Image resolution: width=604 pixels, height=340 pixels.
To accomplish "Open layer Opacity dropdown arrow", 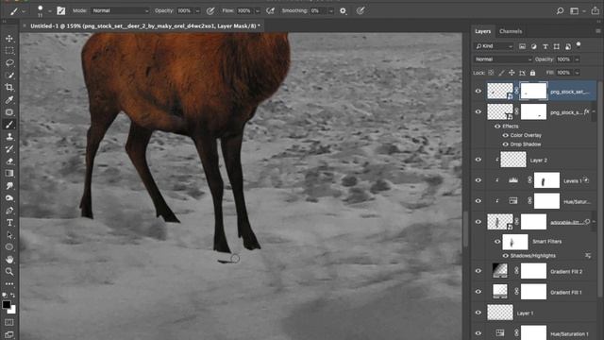I will coord(577,59).
